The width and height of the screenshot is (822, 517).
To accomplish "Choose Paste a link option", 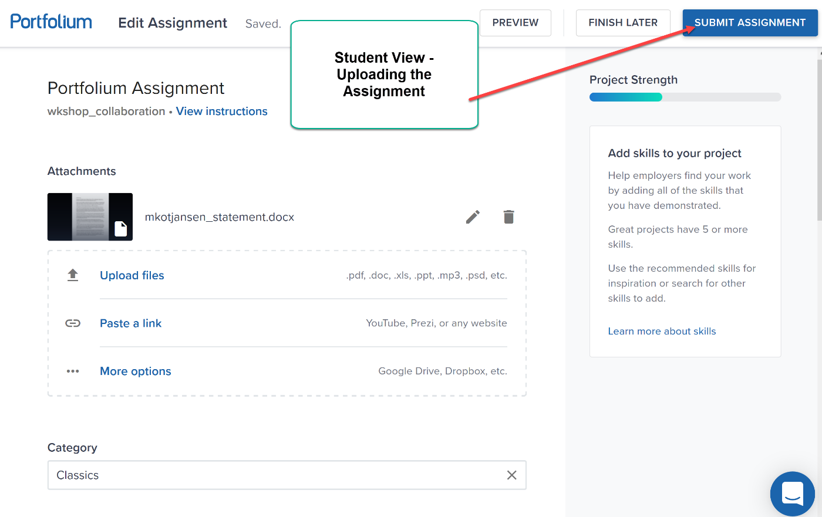I will [x=130, y=323].
